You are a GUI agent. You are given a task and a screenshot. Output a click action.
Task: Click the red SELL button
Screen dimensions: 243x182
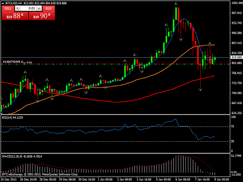coord(8,9)
